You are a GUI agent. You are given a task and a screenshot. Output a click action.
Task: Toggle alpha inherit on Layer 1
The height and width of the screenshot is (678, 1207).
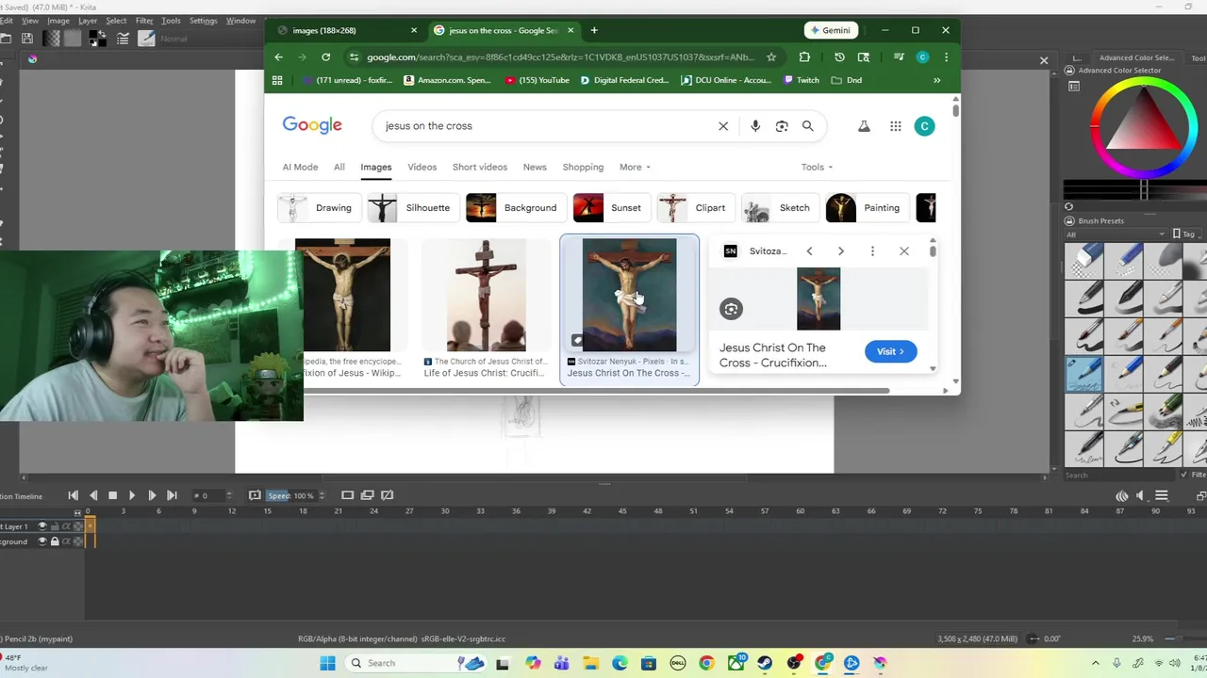click(x=66, y=526)
